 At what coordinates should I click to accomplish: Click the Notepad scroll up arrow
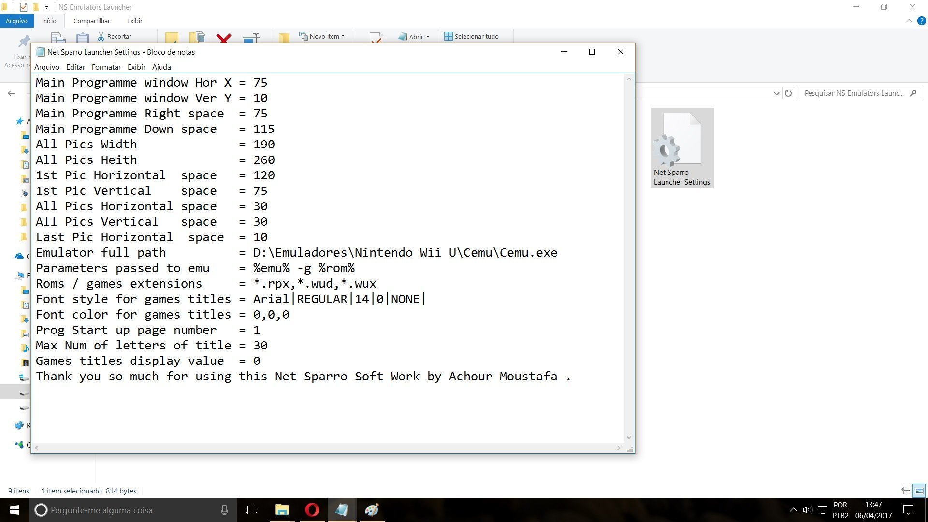point(629,79)
